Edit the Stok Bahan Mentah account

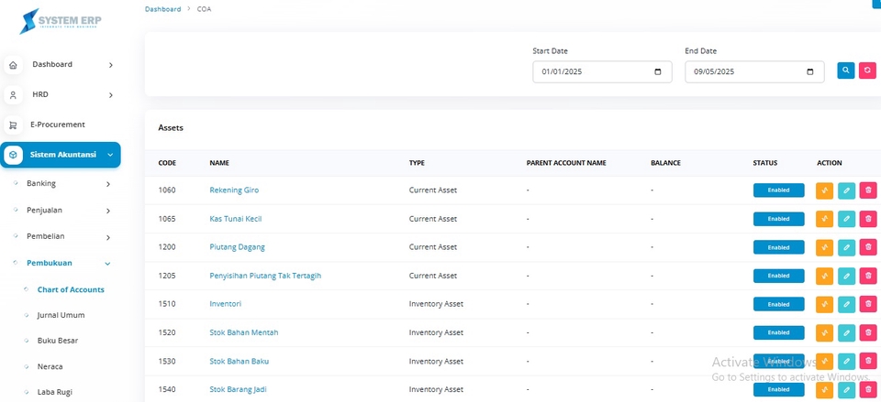click(x=846, y=333)
